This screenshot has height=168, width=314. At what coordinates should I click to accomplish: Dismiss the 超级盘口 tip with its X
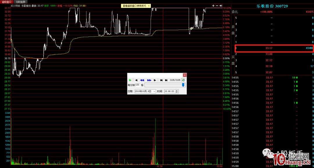pyautogui.click(x=149, y=6)
